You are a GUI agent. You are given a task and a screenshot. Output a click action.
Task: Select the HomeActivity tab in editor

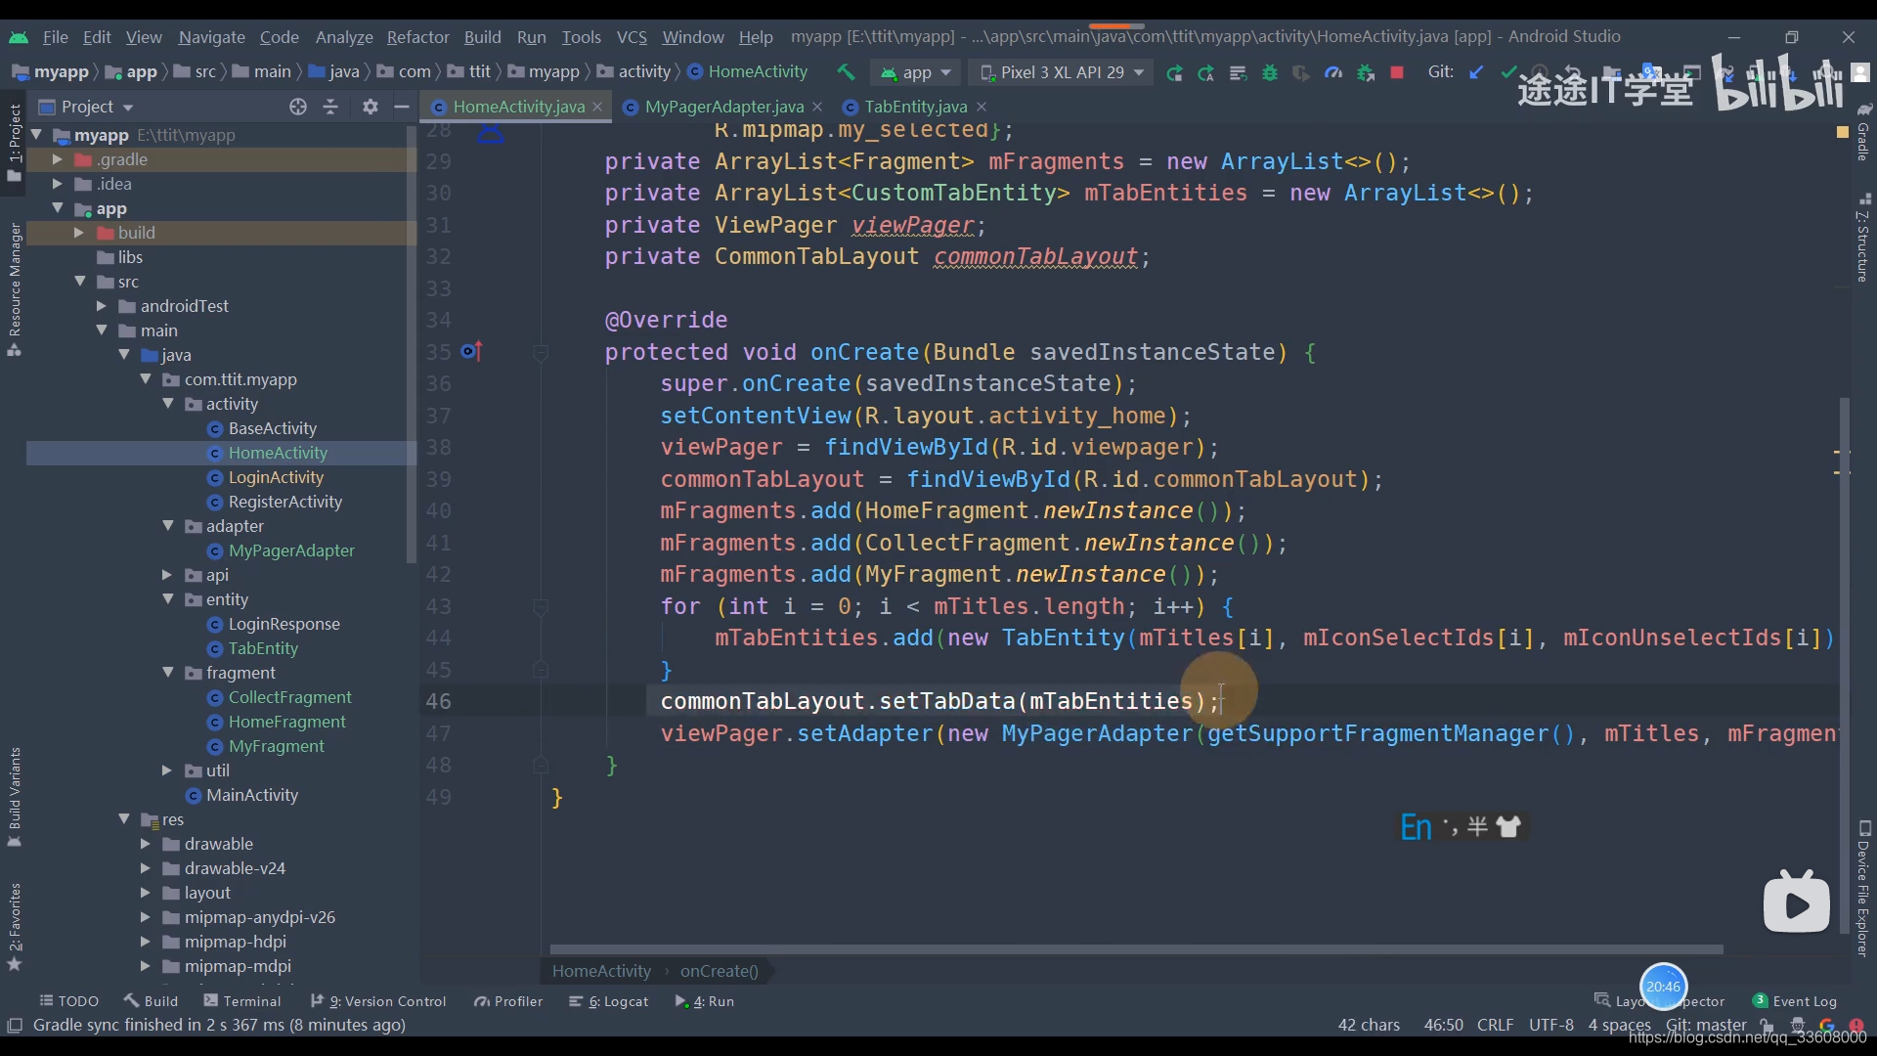[x=515, y=106]
